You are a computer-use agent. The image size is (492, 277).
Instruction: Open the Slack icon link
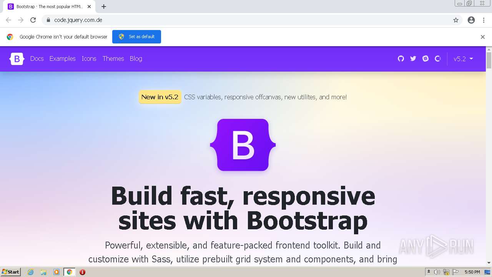click(426, 58)
